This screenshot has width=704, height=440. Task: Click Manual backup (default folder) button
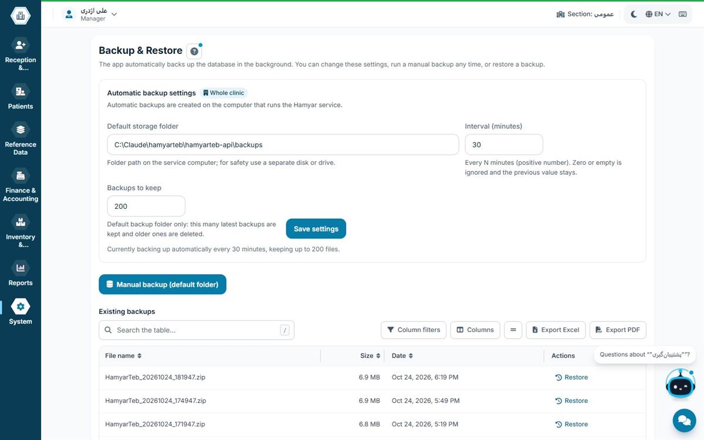pos(163,285)
